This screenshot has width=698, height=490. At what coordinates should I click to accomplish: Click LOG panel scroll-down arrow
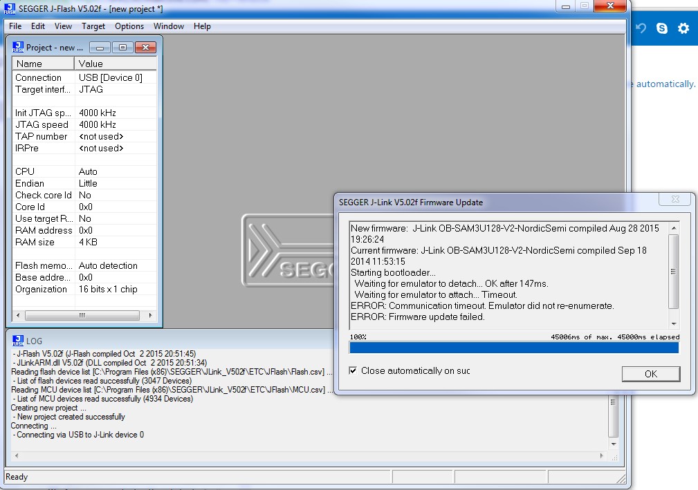coord(614,444)
